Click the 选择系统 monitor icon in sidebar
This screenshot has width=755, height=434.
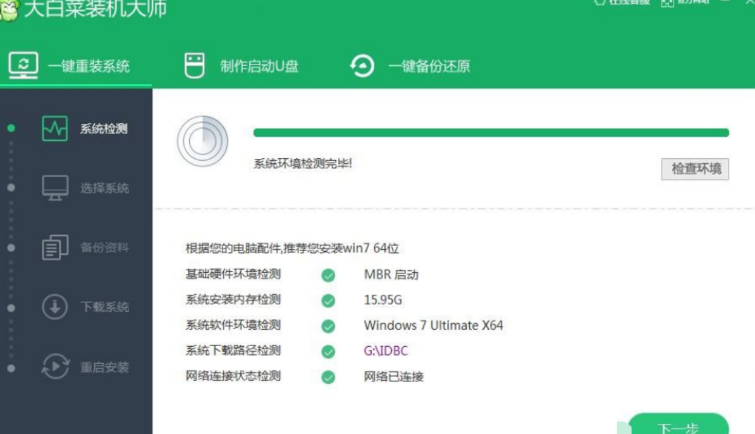pyautogui.click(x=55, y=188)
